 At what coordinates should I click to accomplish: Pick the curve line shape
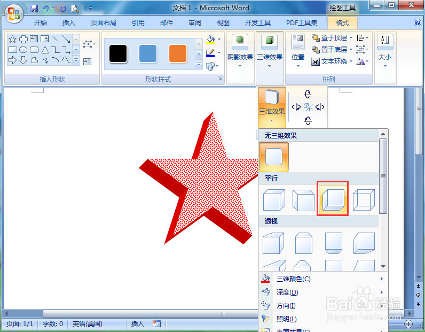click(66, 60)
